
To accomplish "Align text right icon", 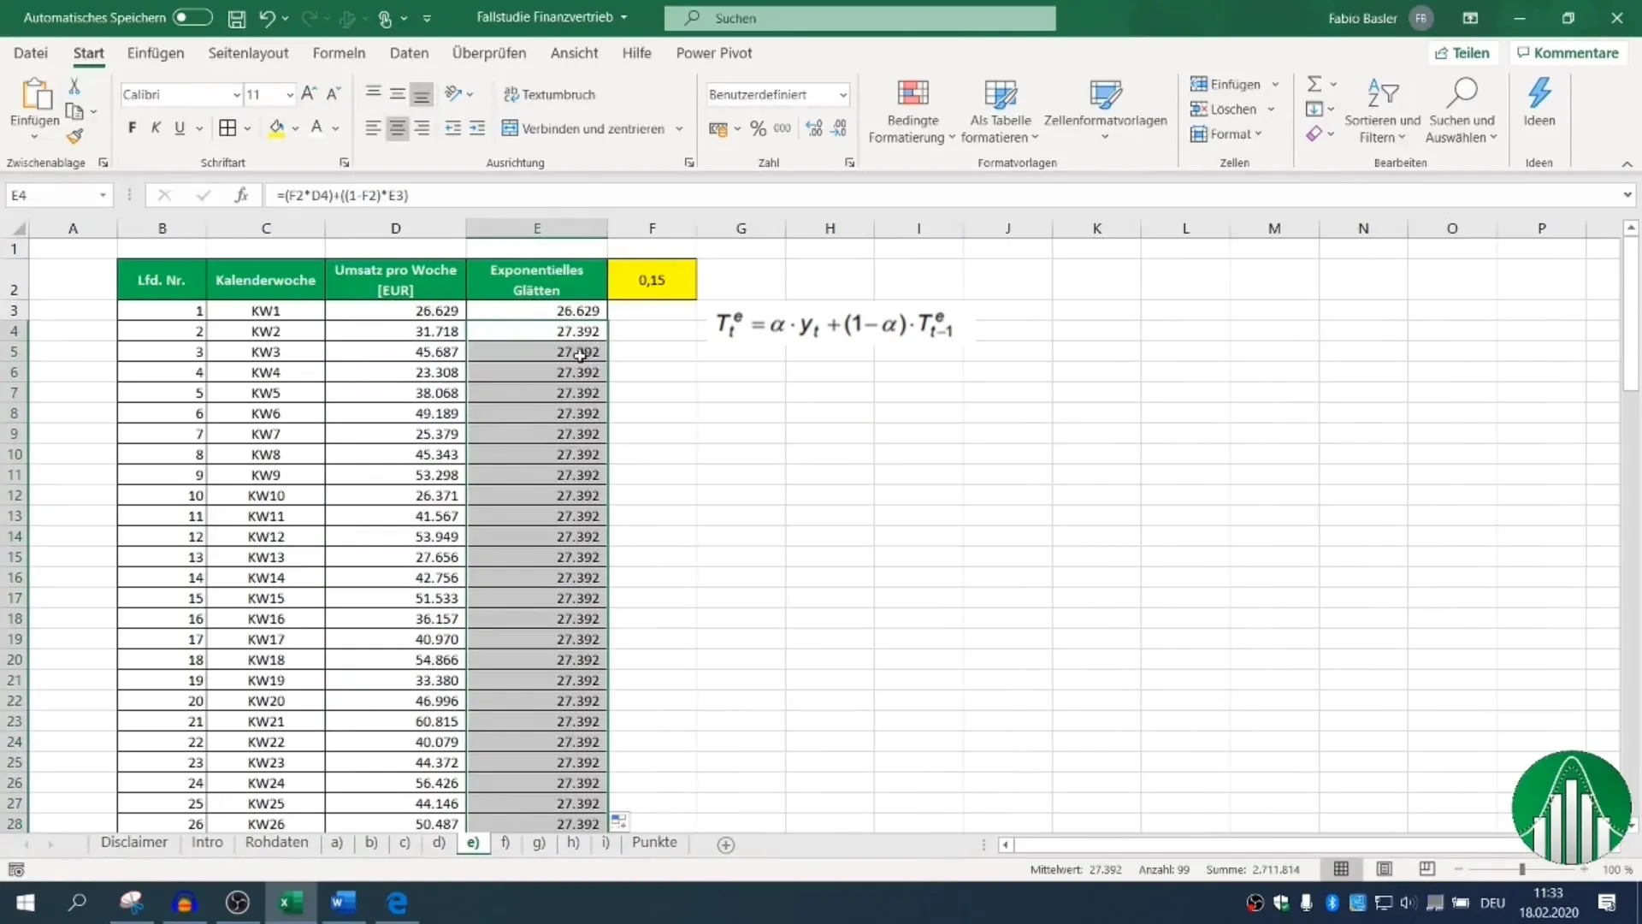I will [x=422, y=128].
